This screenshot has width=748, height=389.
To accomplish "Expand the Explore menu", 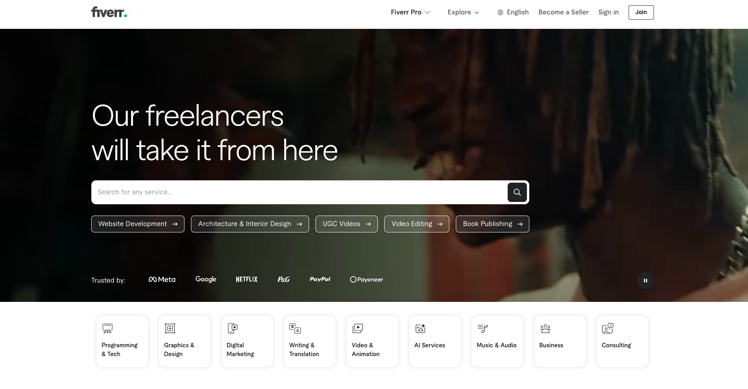I will click(463, 12).
